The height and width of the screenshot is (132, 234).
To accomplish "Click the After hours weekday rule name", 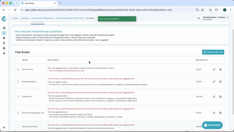I will click(x=33, y=113).
